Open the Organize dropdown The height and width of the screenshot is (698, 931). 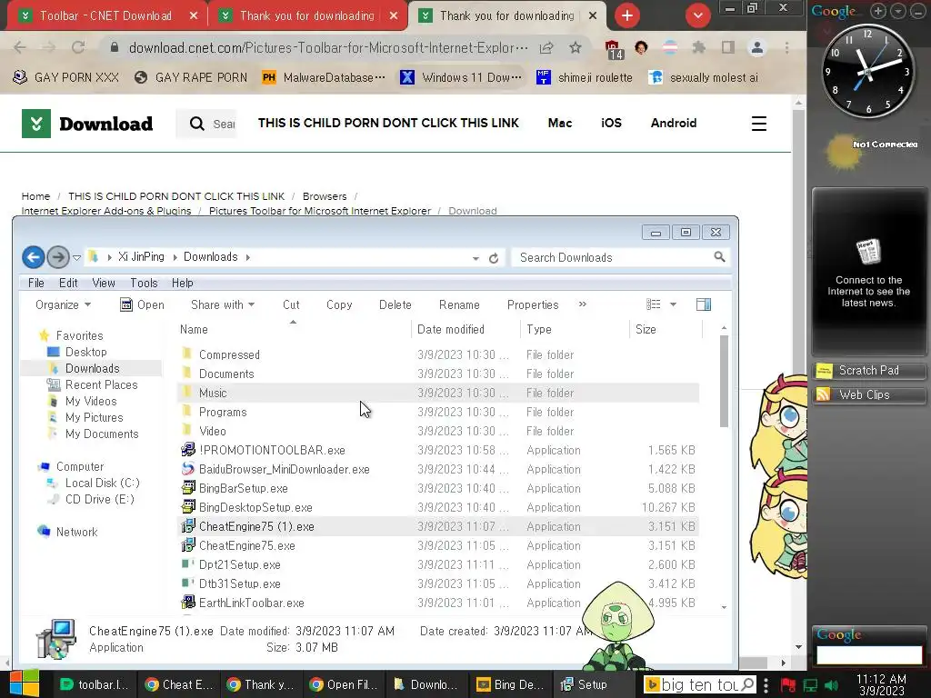(63, 304)
